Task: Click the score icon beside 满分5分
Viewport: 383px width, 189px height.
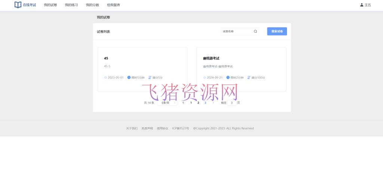Action: pos(150,77)
